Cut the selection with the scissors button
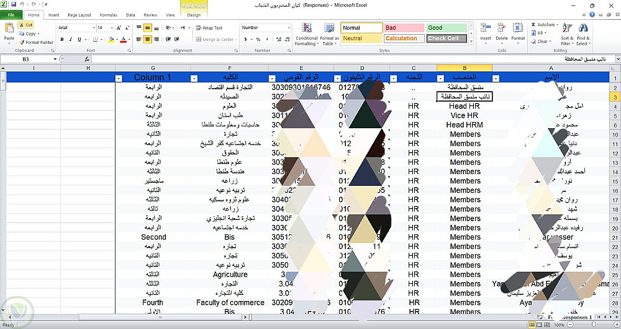 26,25
